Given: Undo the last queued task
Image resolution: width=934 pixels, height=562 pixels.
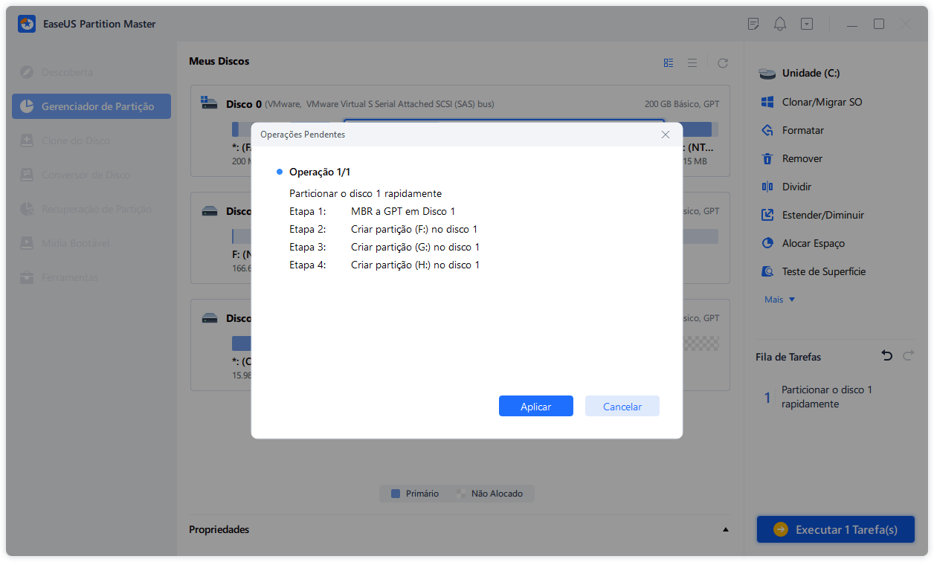Looking at the screenshot, I should [886, 356].
